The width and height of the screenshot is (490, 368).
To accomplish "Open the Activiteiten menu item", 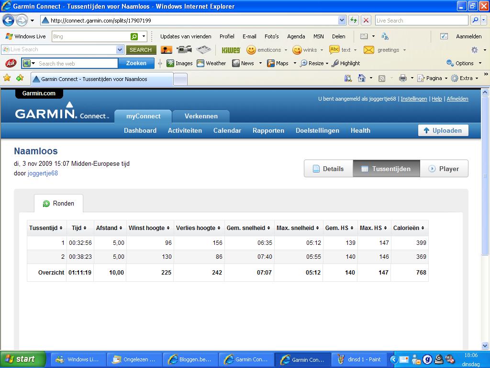I will click(185, 130).
